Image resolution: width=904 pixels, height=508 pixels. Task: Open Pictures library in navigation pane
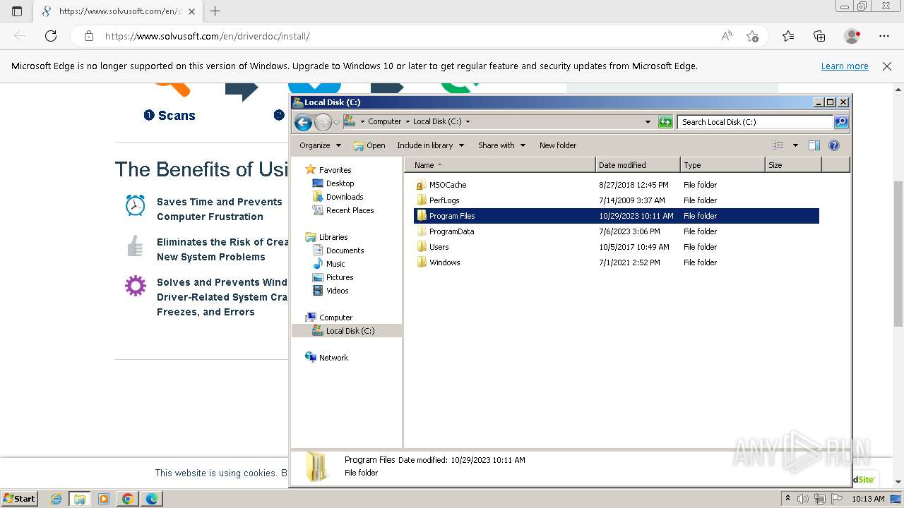coord(340,277)
